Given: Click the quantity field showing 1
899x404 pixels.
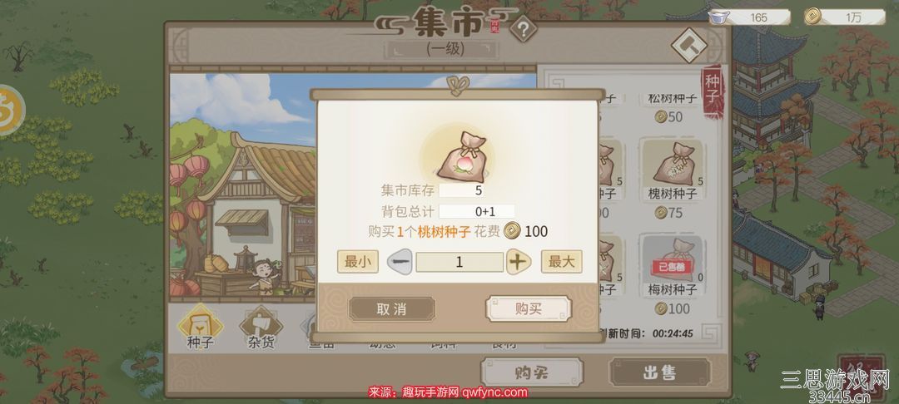Looking at the screenshot, I should [x=459, y=262].
